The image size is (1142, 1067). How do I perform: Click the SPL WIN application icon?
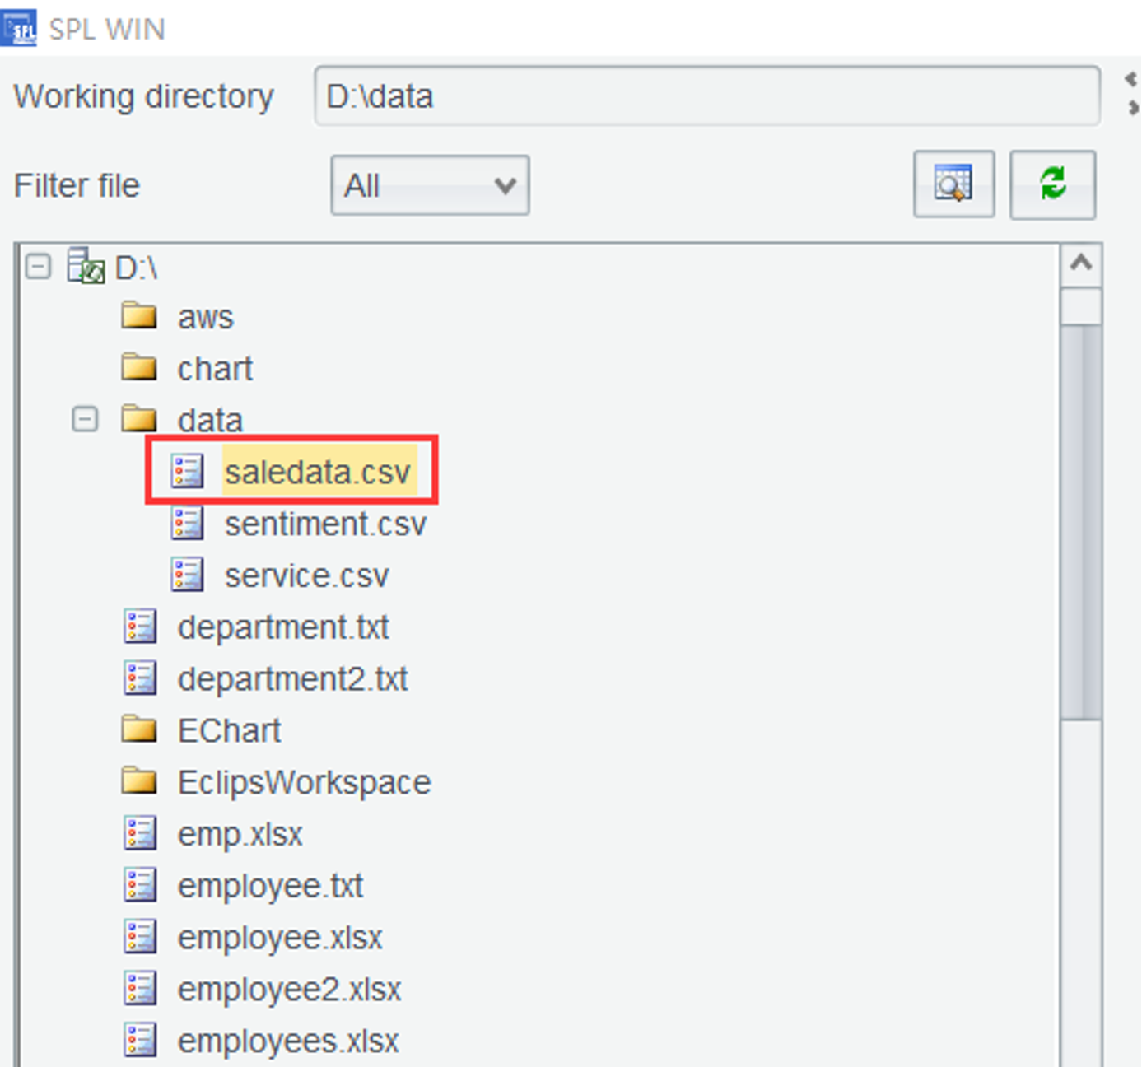[x=18, y=28]
